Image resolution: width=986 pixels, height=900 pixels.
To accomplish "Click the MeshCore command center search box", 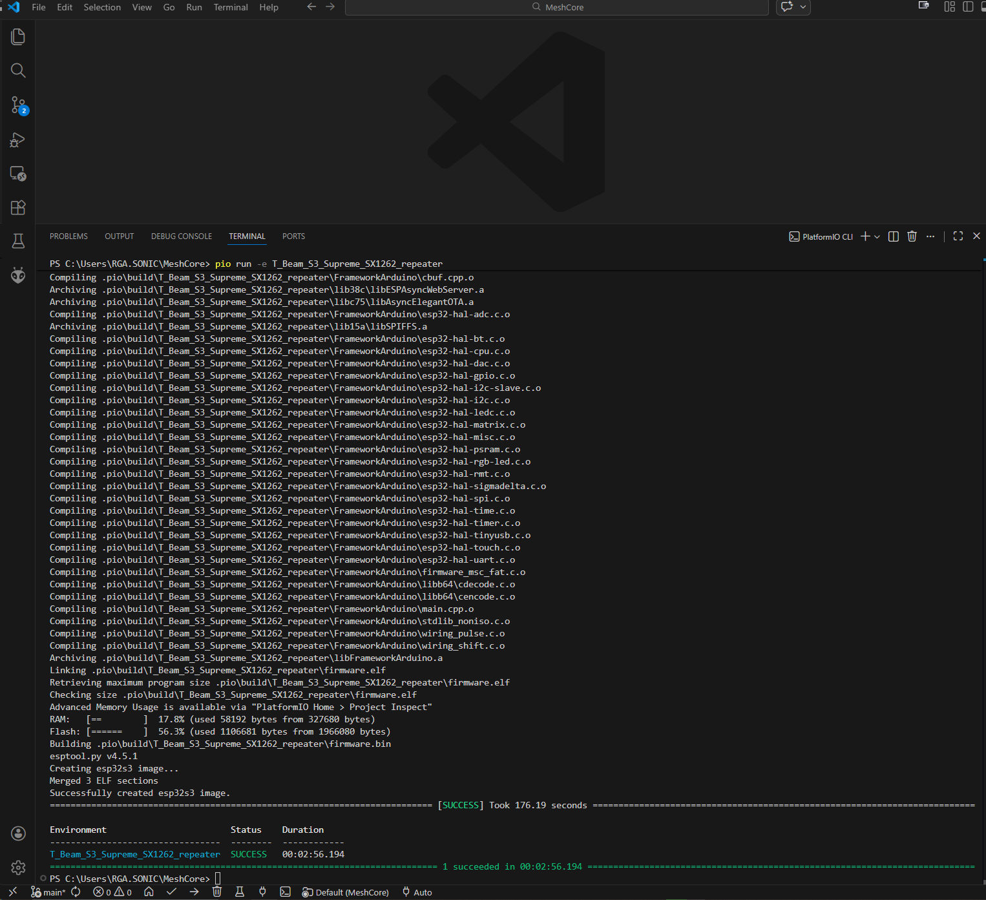I will (x=557, y=7).
